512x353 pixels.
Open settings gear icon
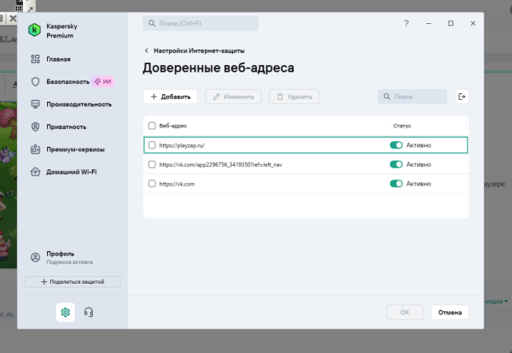[x=66, y=313]
